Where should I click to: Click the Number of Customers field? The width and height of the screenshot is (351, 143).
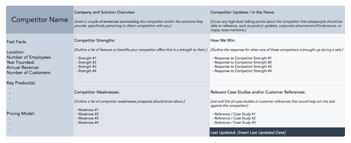(x=29, y=73)
